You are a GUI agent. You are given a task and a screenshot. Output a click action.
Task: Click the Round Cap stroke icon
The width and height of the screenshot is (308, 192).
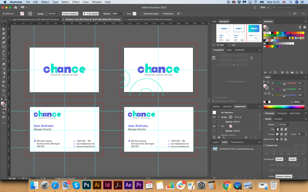pyautogui.click(x=282, y=129)
